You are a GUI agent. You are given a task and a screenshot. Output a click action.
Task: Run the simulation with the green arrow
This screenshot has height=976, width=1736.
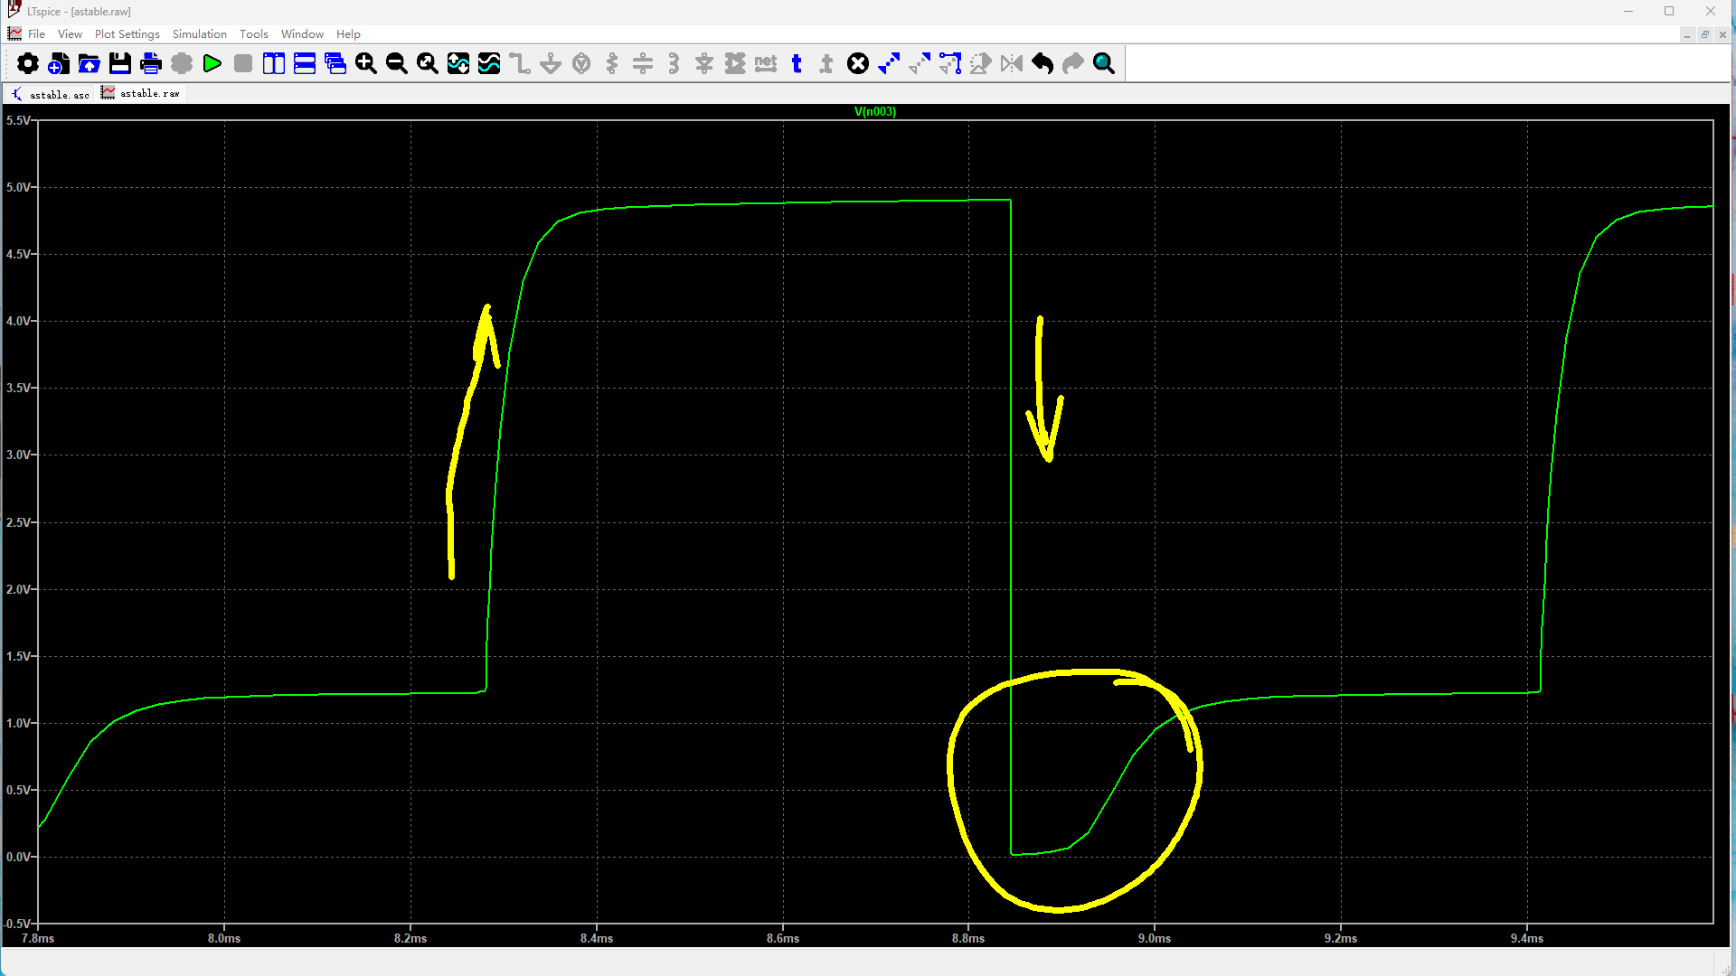tap(212, 63)
